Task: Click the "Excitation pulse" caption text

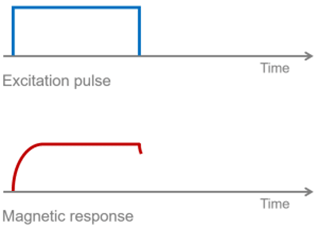Action: 56,82
